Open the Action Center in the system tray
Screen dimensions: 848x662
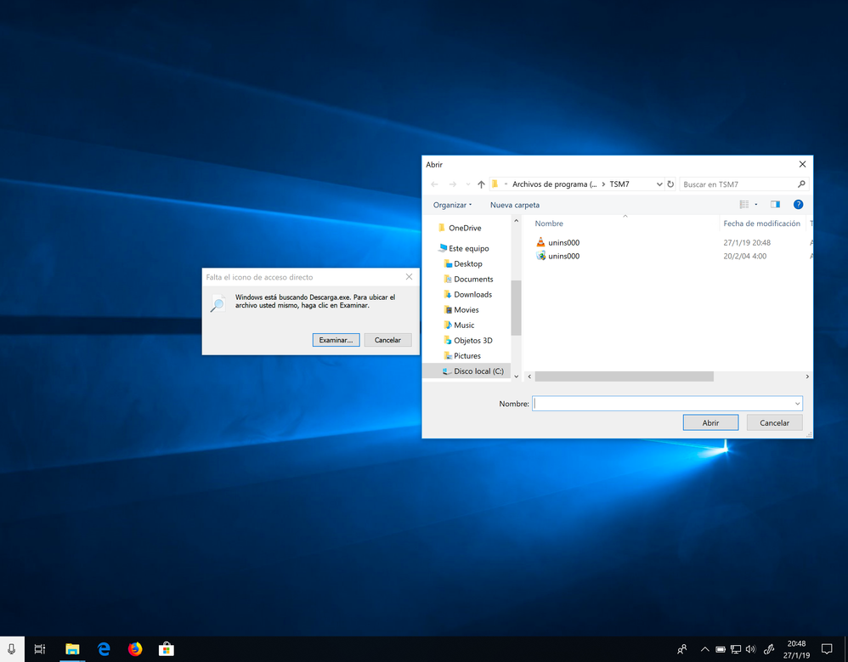[x=826, y=648]
